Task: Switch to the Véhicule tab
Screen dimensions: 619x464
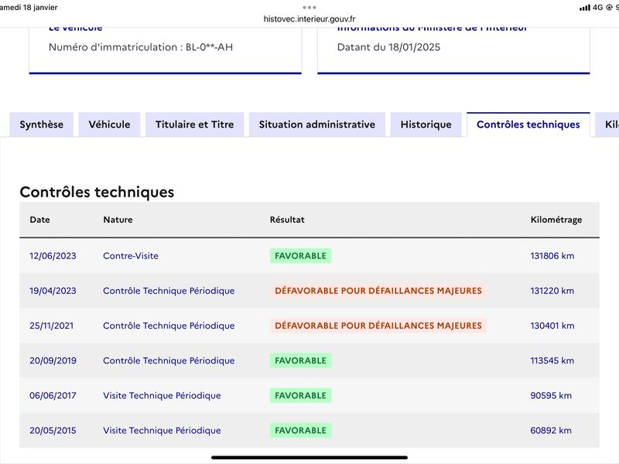Action: [109, 125]
